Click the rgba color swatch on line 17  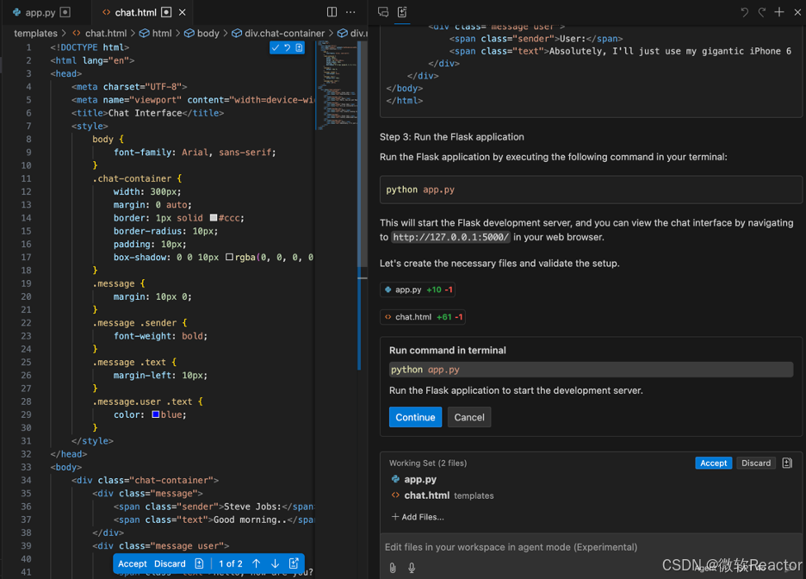(x=229, y=257)
